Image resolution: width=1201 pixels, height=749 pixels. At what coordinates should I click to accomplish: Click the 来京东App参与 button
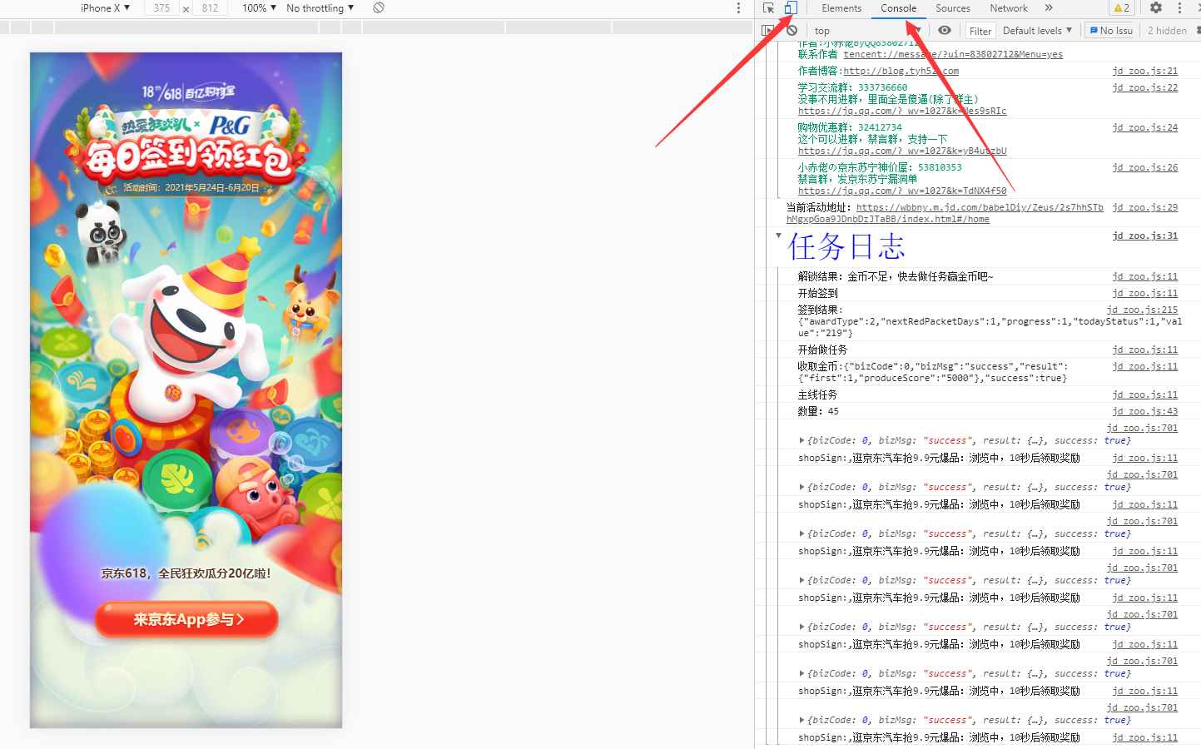[x=187, y=619]
